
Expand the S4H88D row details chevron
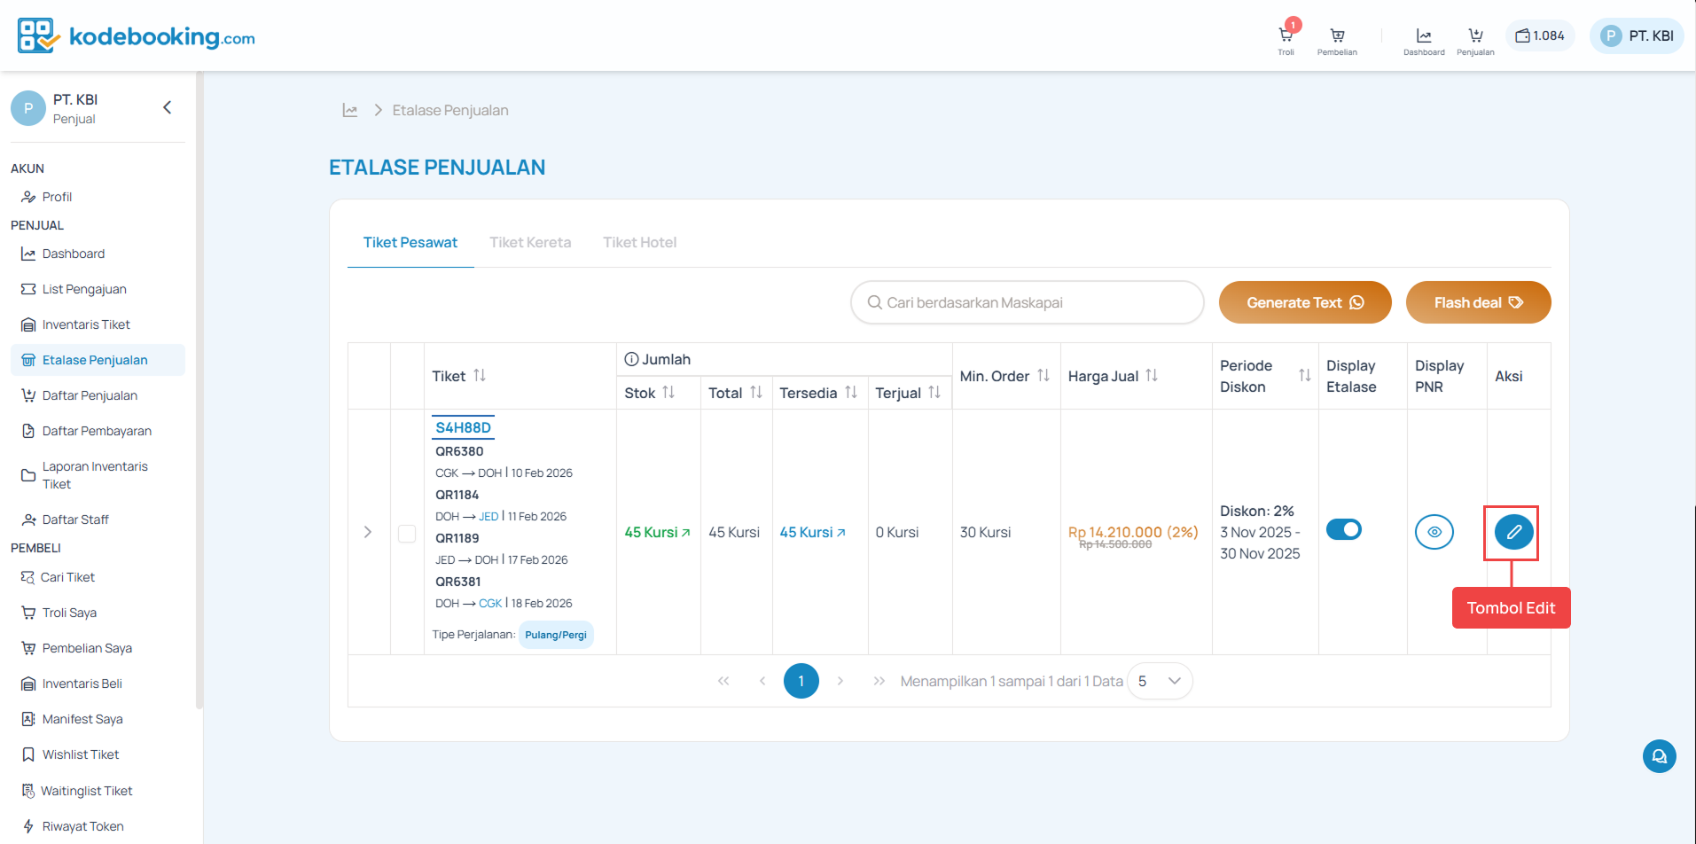pos(368,532)
